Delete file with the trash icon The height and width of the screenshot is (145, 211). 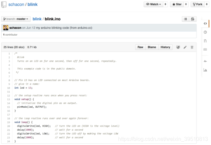coord(192,47)
